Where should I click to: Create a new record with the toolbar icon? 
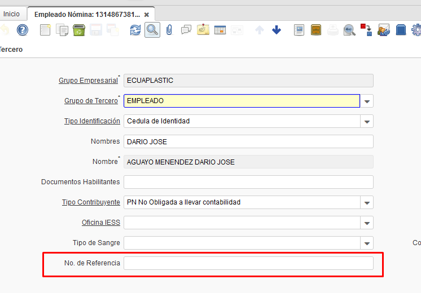(45, 30)
